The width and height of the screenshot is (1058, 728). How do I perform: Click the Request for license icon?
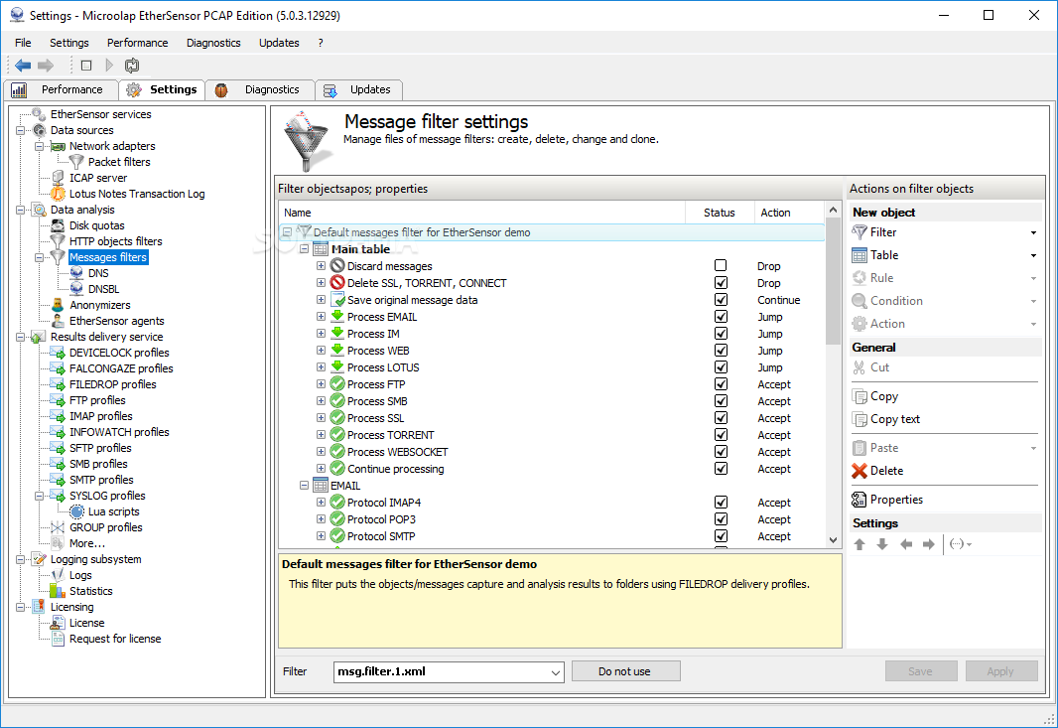coord(58,639)
